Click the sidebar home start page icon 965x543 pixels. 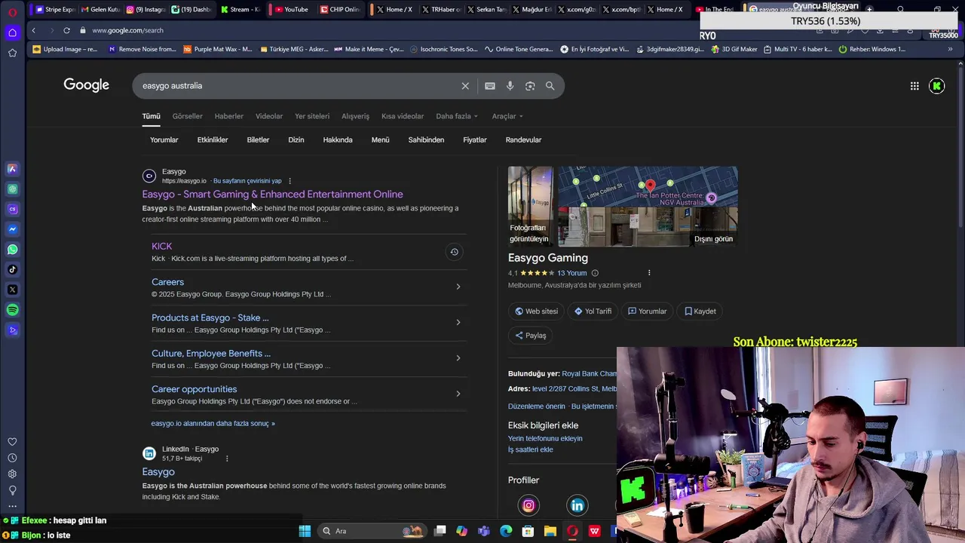12,32
